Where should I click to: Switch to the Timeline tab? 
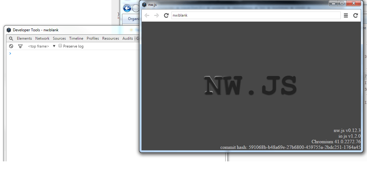pyautogui.click(x=76, y=38)
